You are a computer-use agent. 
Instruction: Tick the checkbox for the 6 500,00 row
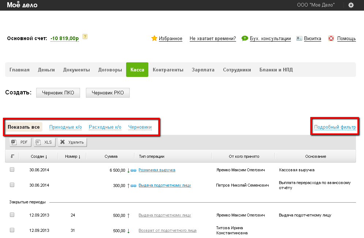coord(12,170)
